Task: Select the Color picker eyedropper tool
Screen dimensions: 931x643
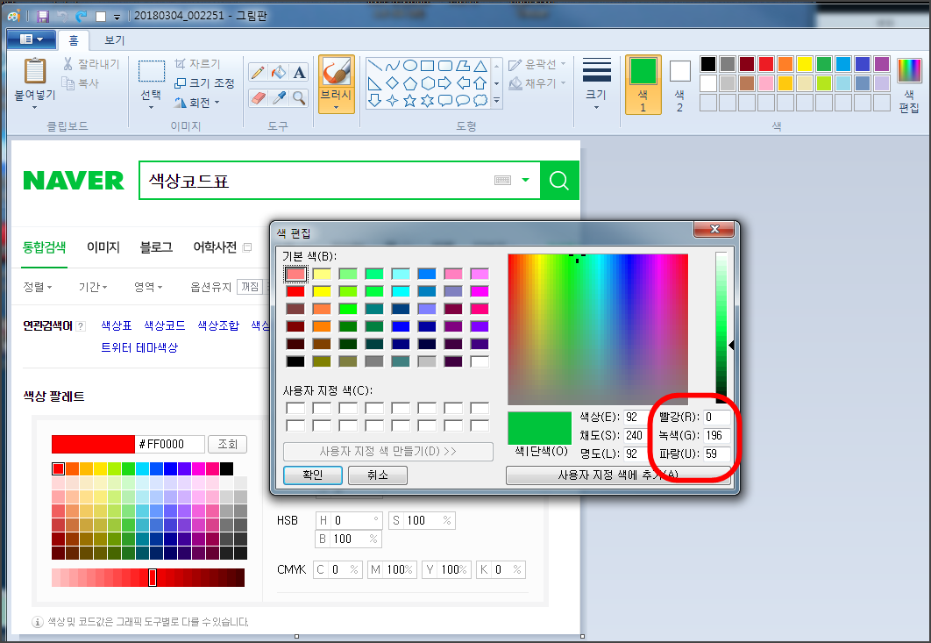Action: tap(279, 98)
